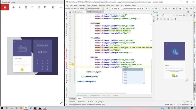Click the Profile app gauge icon
This screenshot has height=110, width=196.
pyautogui.click(x=163, y=9)
